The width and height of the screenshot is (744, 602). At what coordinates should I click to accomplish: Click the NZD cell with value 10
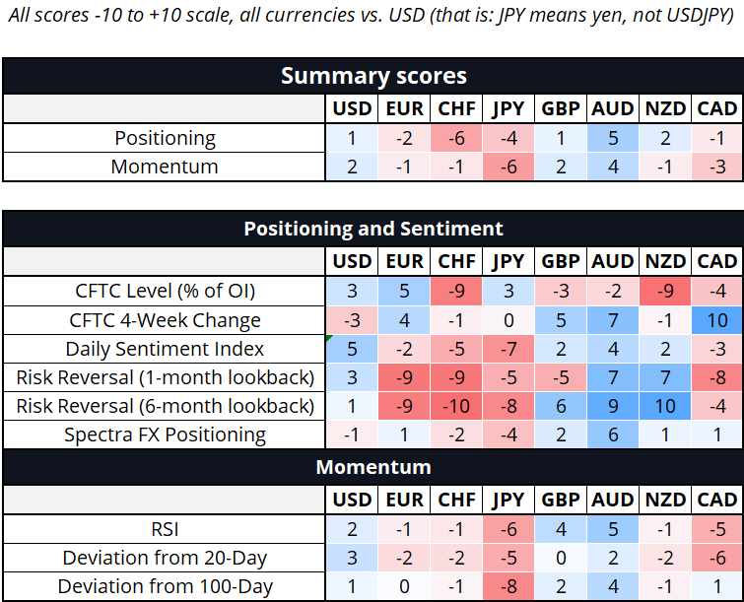665,406
